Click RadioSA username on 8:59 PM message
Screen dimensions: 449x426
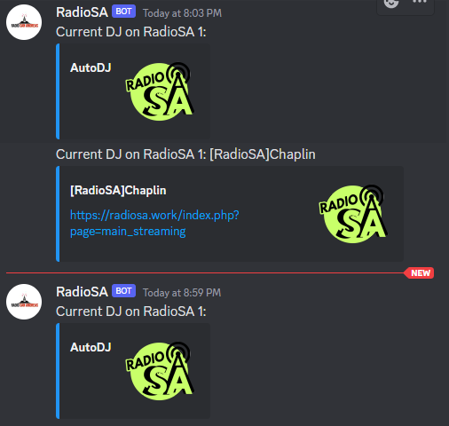[82, 292]
